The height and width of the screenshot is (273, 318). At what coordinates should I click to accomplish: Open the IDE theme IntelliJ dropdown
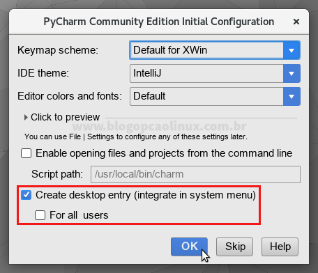coord(215,73)
